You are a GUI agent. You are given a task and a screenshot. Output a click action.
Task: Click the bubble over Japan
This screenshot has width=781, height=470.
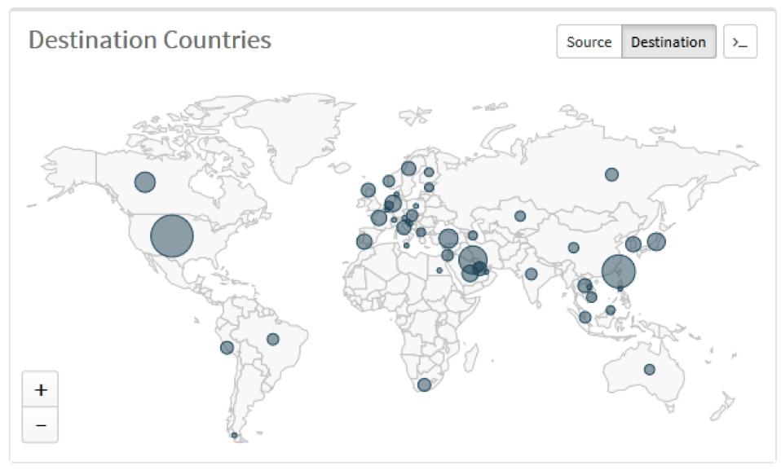coord(656,241)
